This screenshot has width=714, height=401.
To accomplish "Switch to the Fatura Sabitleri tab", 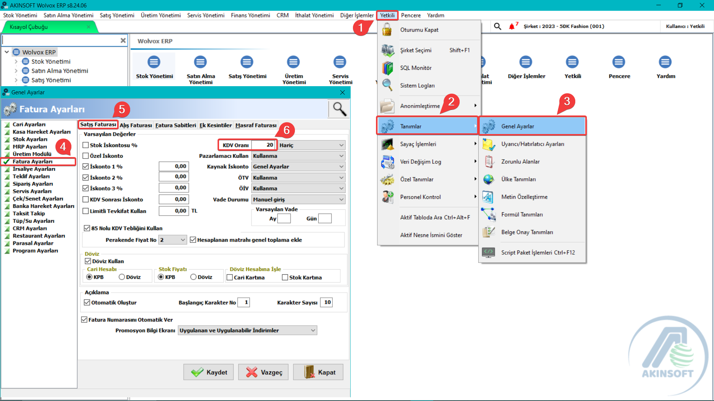I will pos(176,125).
